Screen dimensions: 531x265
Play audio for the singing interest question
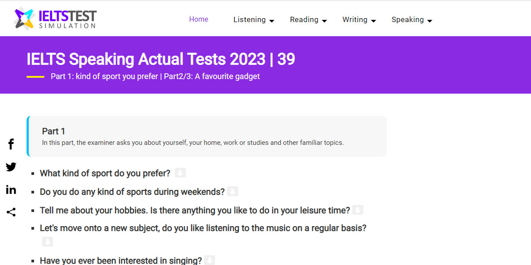(209, 260)
